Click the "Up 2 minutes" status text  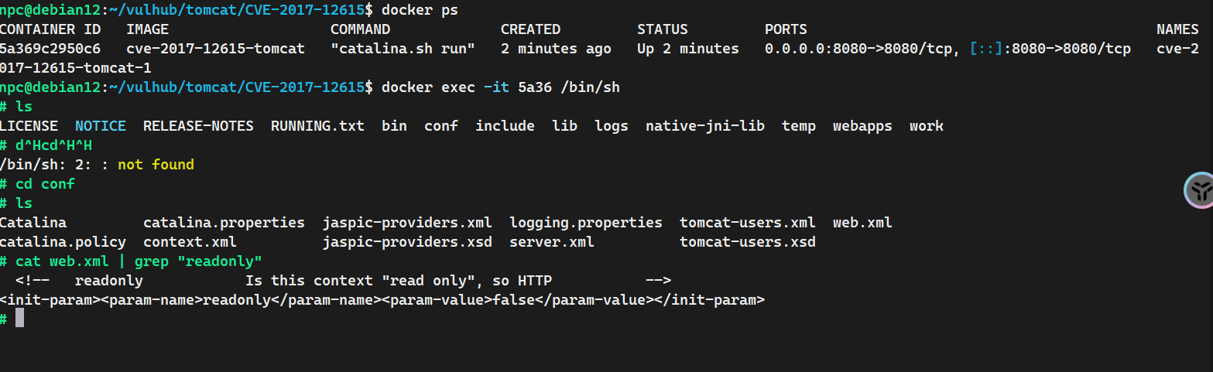(x=687, y=49)
